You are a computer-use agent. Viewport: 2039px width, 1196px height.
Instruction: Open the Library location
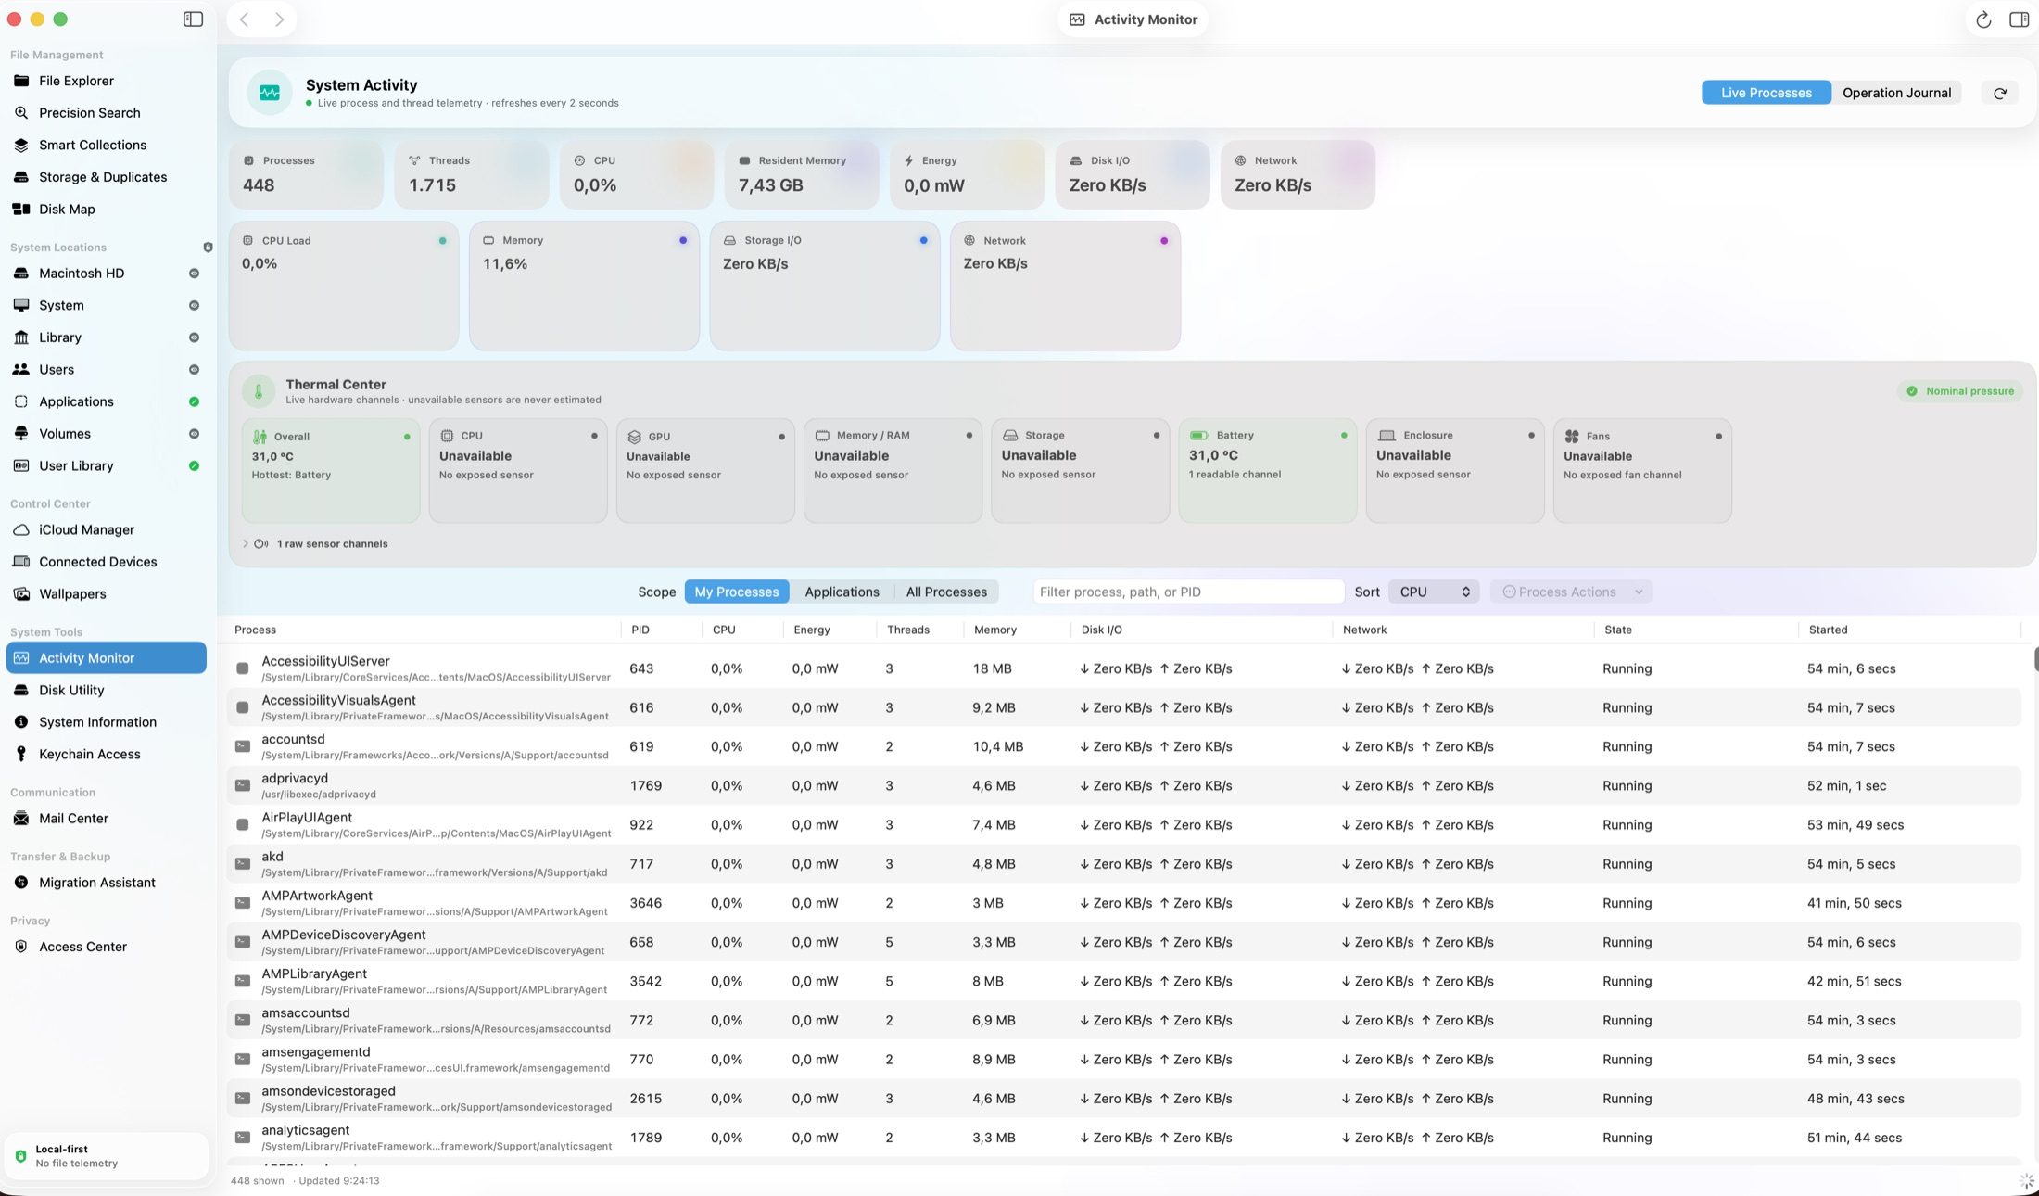tap(106, 337)
